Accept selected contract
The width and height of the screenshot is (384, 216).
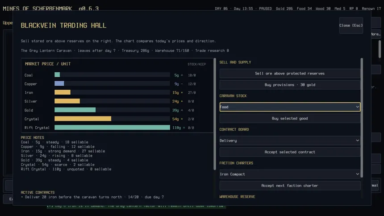(x=290, y=152)
